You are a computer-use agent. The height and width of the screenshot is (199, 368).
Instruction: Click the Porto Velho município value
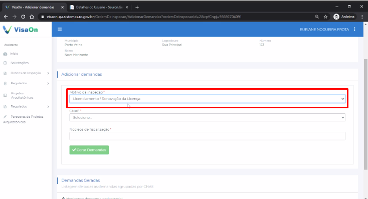pyautogui.click(x=74, y=45)
